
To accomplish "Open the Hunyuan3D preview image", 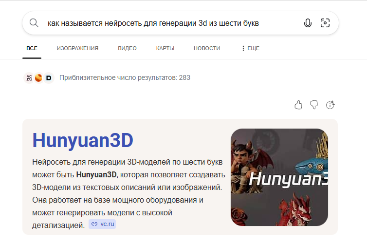I will (279, 177).
